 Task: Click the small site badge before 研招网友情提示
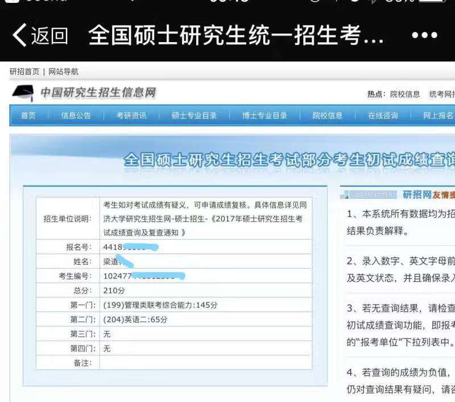pyautogui.click(x=346, y=194)
